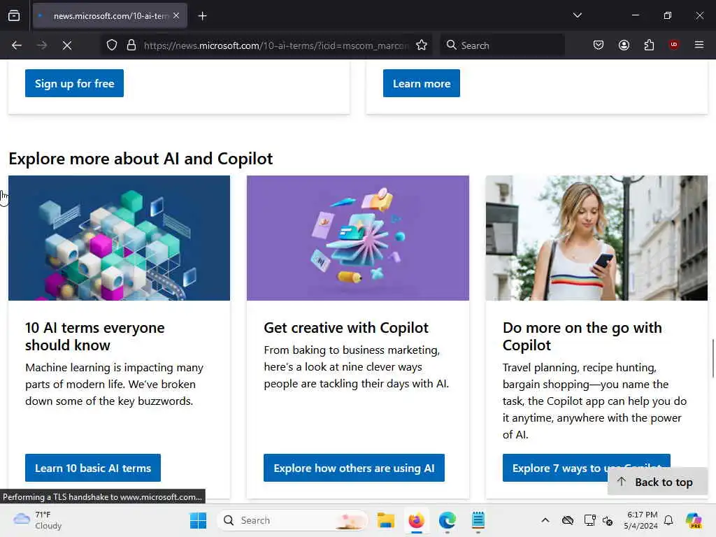The image size is (716, 537).
Task: Click 'Machine learning is impacting many' paragraph
Action: 114,385
